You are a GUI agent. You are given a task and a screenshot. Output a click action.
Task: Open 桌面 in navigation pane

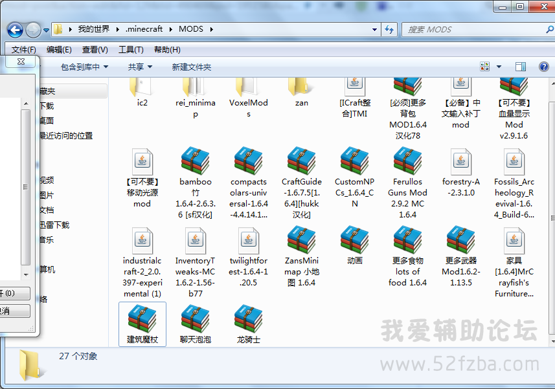46,120
